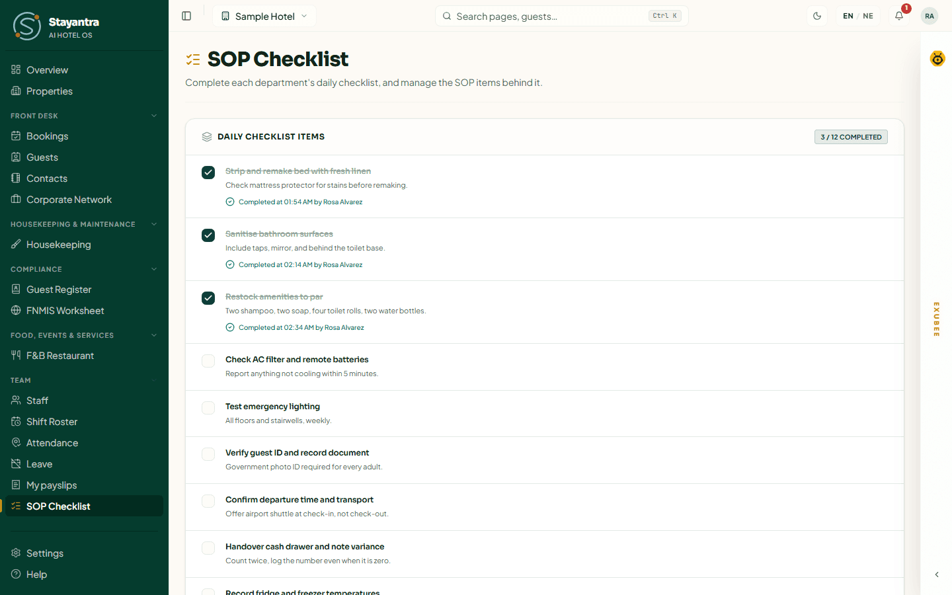Click the FNMIS Worksheet globe icon
The width and height of the screenshot is (952, 595).
16,311
